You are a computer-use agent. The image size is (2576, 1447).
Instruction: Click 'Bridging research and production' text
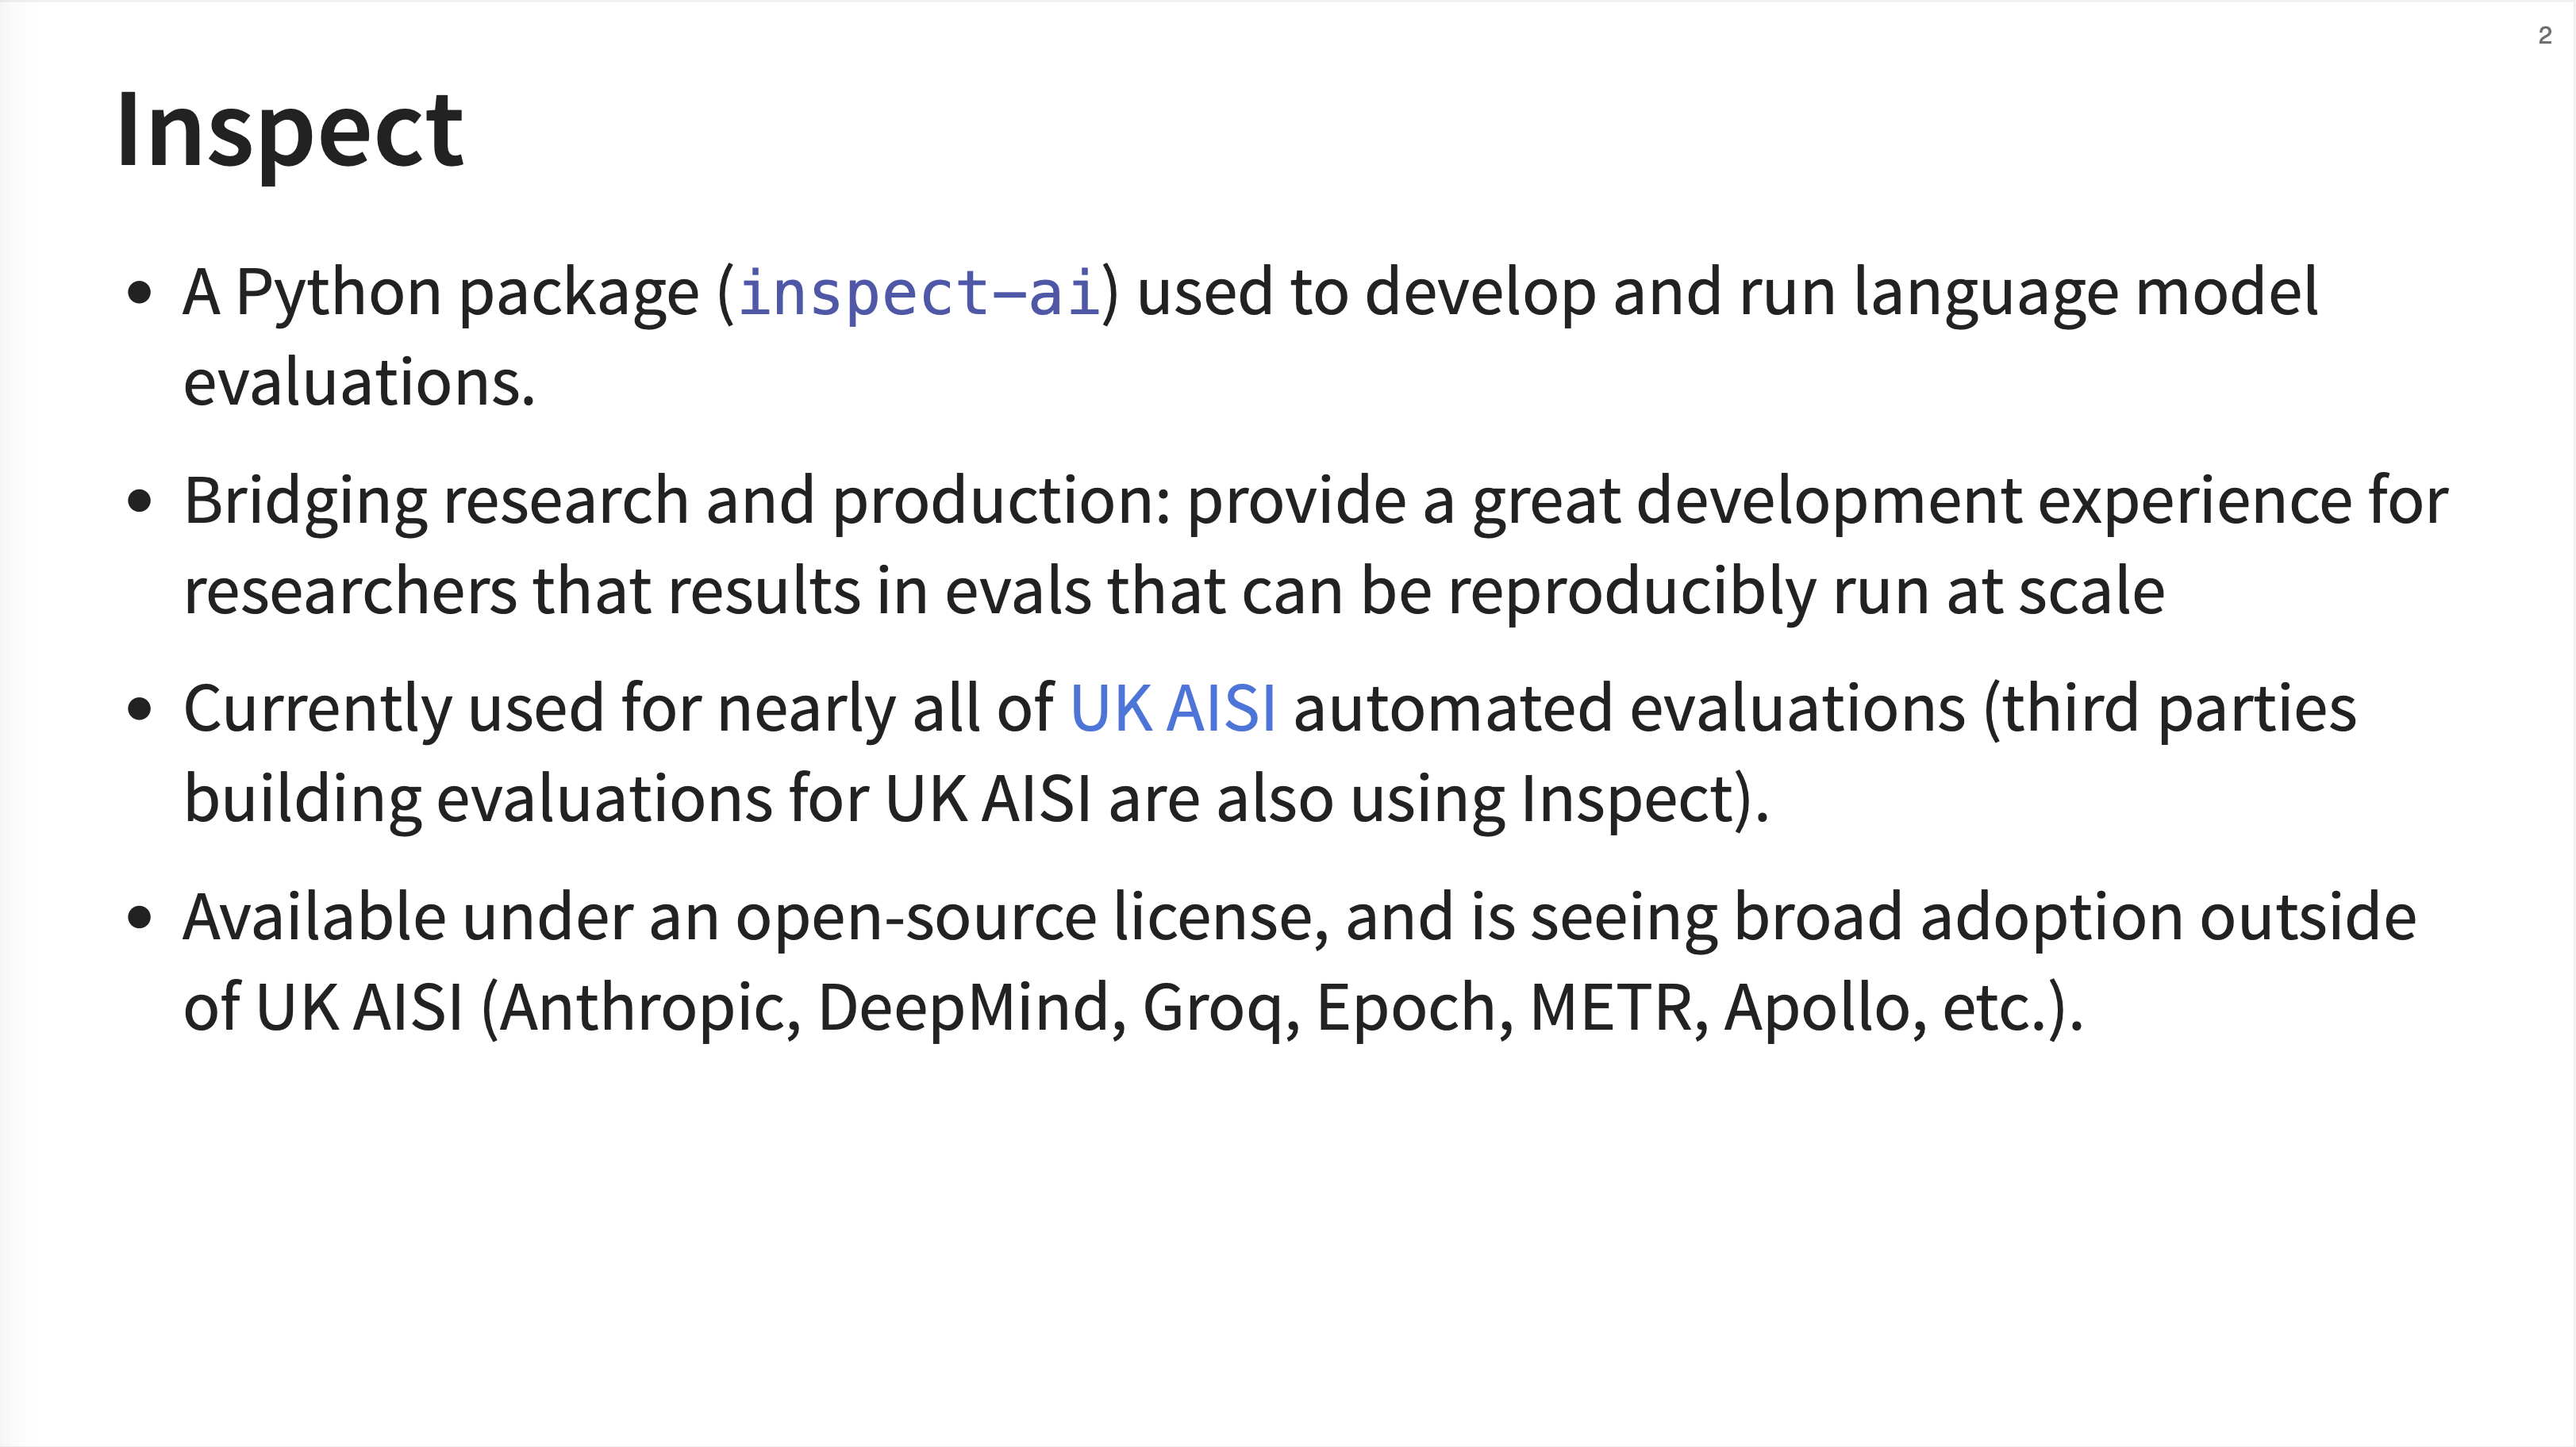point(669,500)
